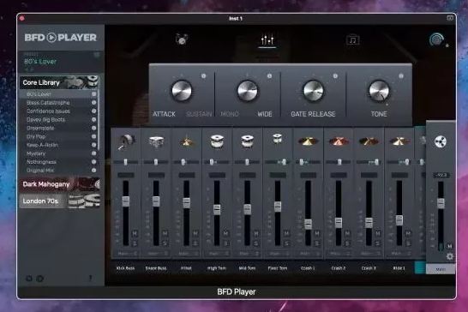Select the Mid Tom drum icon

(x=248, y=141)
